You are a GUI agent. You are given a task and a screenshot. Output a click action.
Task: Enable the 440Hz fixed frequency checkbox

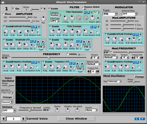tap(68, 54)
